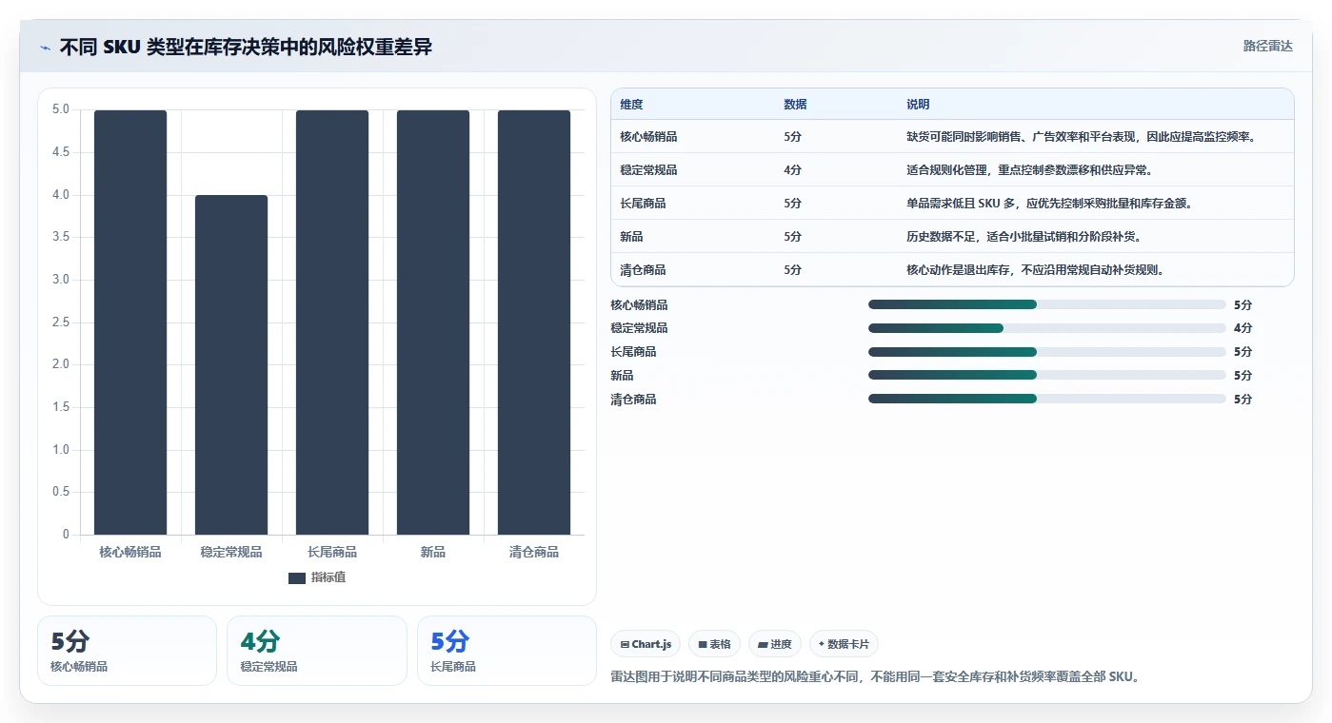This screenshot has height=723, width=1332.
Task: Click the 稳定常规品 progress bar
Action: pyautogui.click(x=1047, y=328)
